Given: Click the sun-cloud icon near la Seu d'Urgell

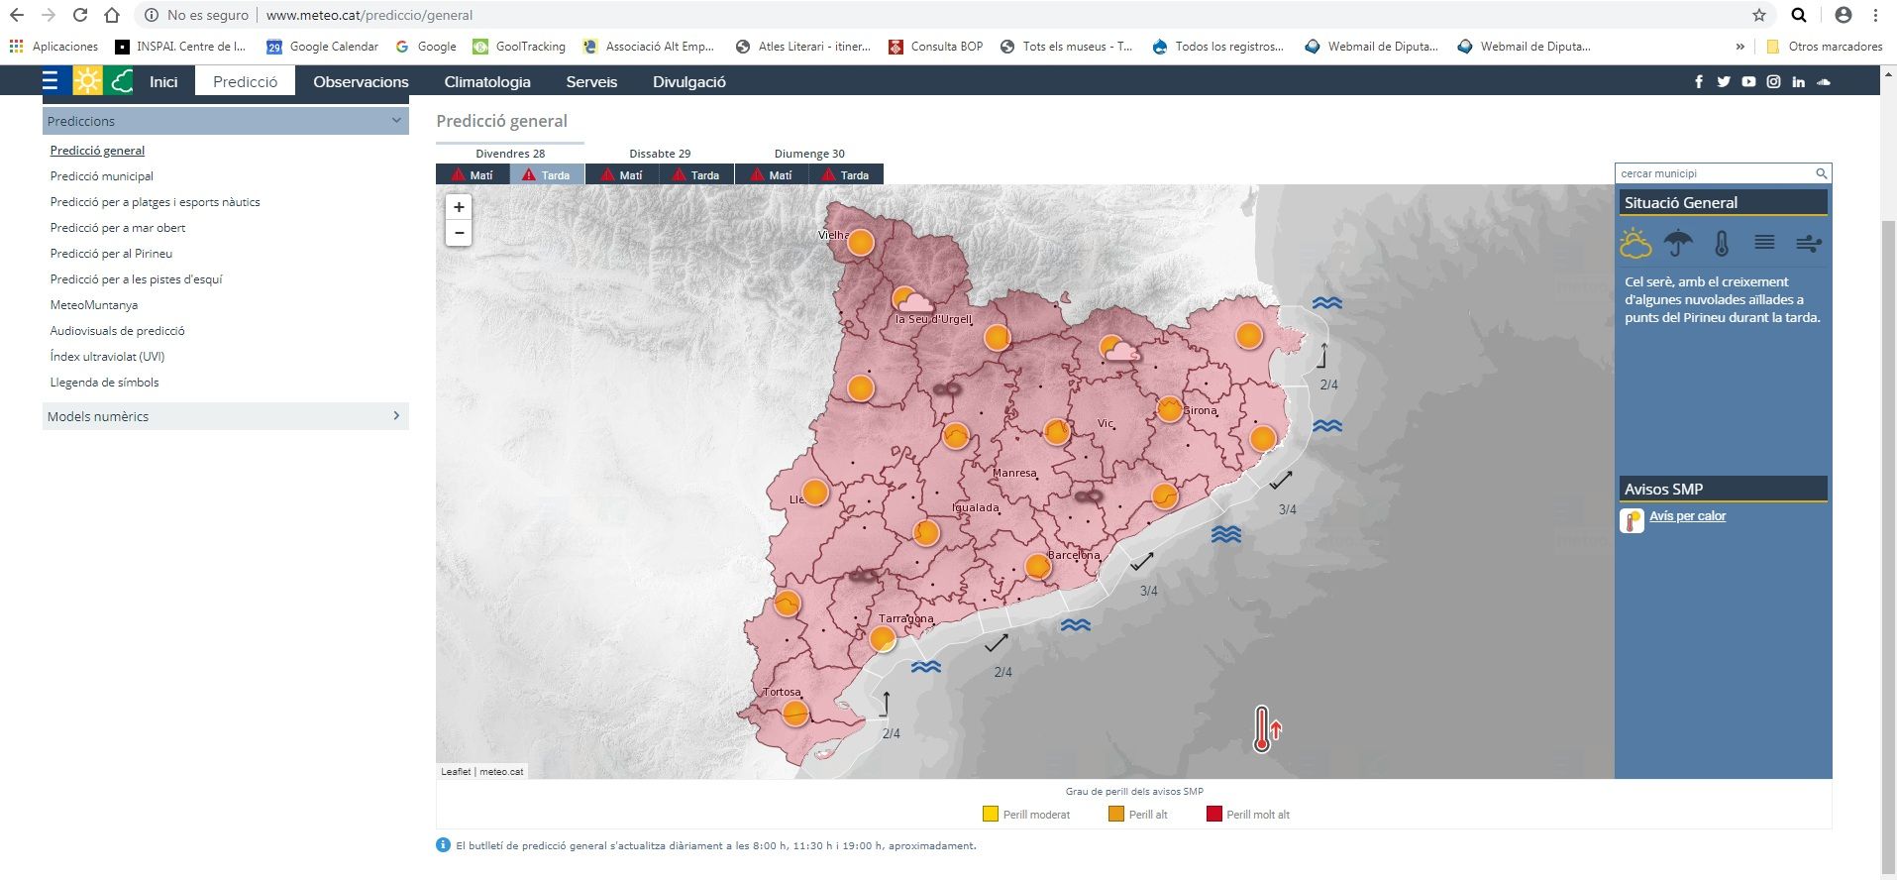Looking at the screenshot, I should pos(911,300).
